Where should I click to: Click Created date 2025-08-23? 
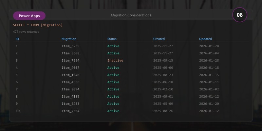click(x=163, y=75)
